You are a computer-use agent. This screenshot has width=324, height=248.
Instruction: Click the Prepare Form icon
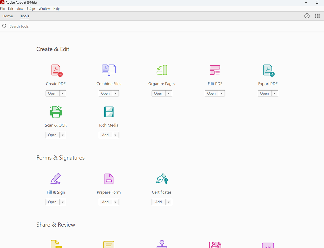[x=109, y=179]
